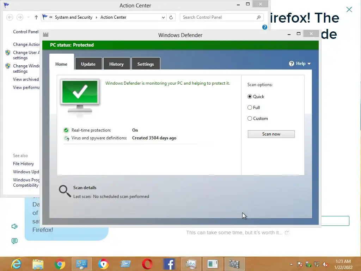361x271 pixels.
Task: Click the breadcrumb double-chevron in address bar
Action: [51, 17]
